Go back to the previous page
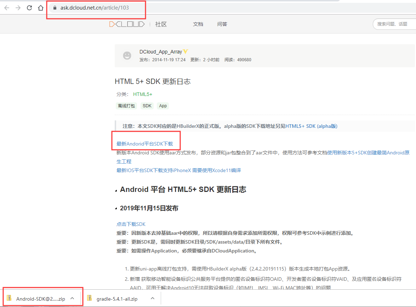416x307 pixels. point(7,8)
